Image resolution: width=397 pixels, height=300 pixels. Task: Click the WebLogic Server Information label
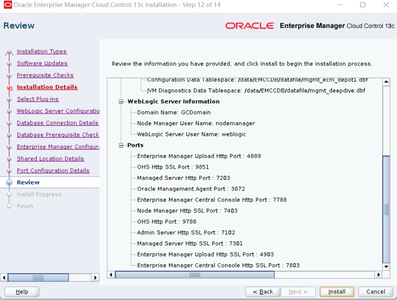pyautogui.click(x=173, y=102)
